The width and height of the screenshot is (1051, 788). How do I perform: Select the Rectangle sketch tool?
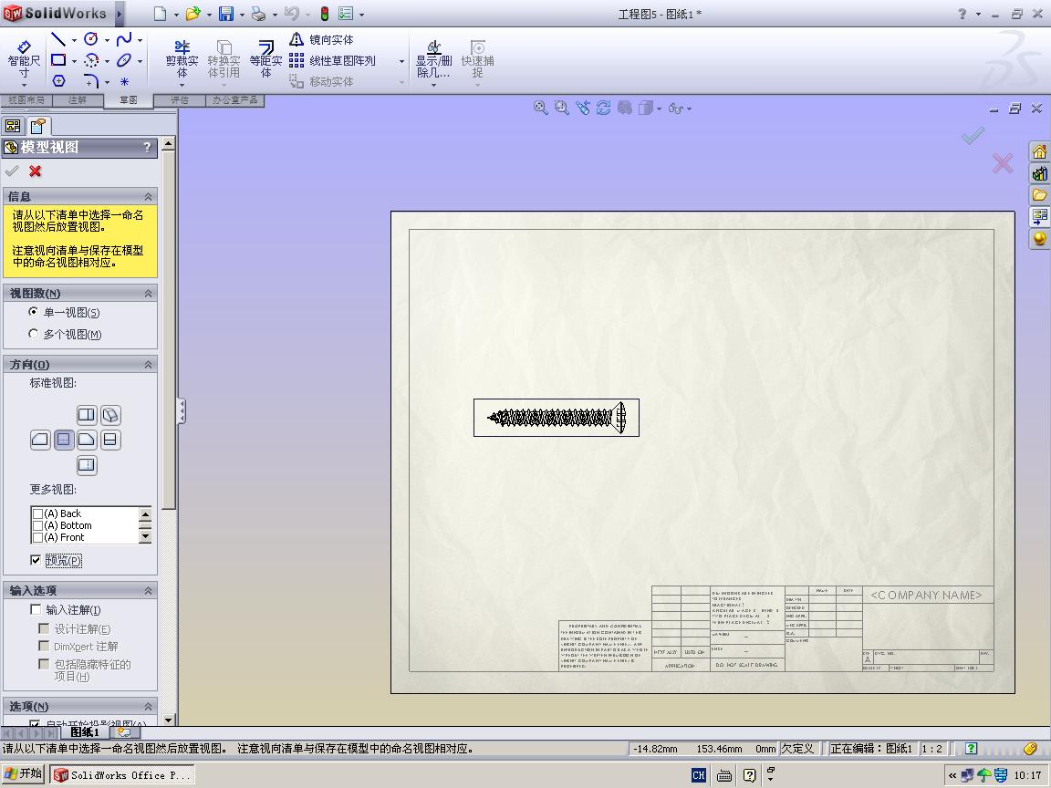[x=58, y=60]
